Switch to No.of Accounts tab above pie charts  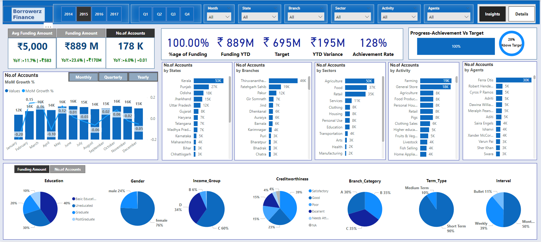68,169
